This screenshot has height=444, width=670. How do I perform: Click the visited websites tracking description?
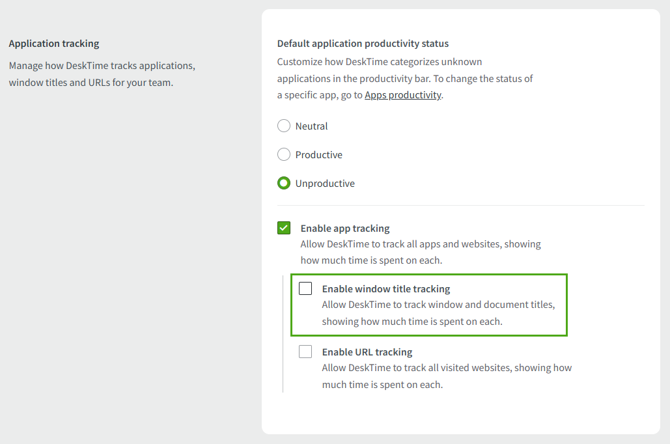(x=447, y=376)
